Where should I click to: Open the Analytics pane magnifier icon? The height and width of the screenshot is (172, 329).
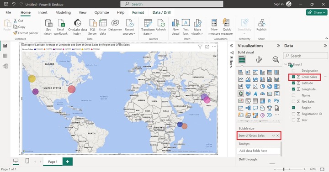pos(276,59)
